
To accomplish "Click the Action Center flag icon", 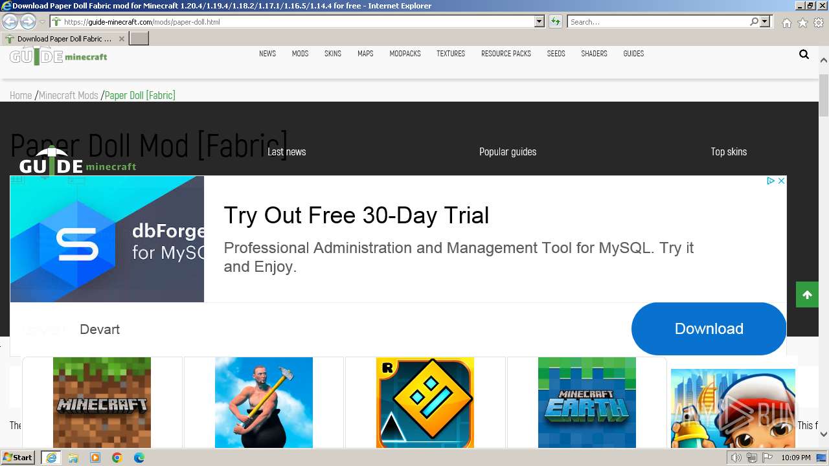I will pos(767,458).
